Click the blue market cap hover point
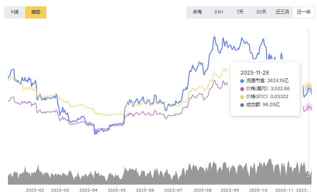Viewport: 317px width, 195px height. tap(309, 89)
